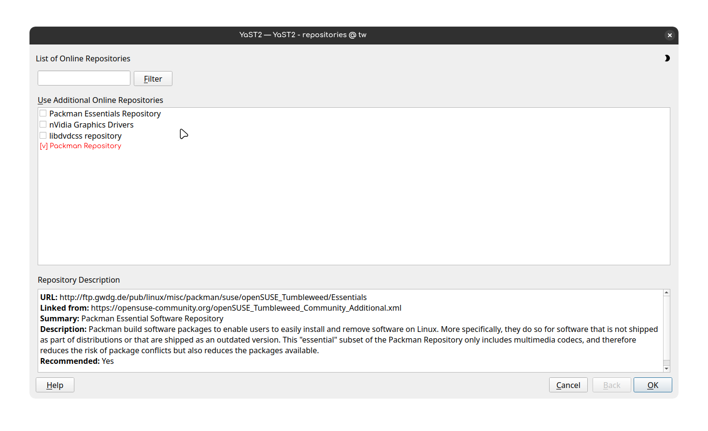Click the scroll down arrow in description
Screen dimensions: 708x431
666,369
